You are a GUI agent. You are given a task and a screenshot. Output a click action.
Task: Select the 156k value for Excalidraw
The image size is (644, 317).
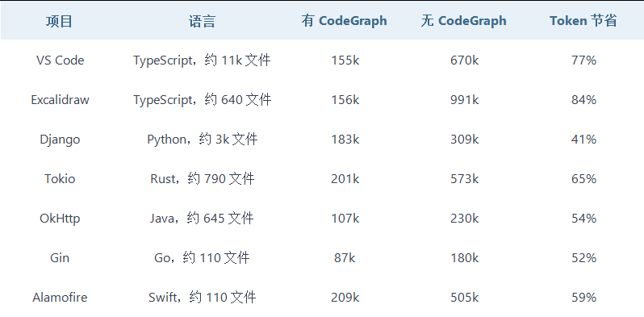coord(345,100)
